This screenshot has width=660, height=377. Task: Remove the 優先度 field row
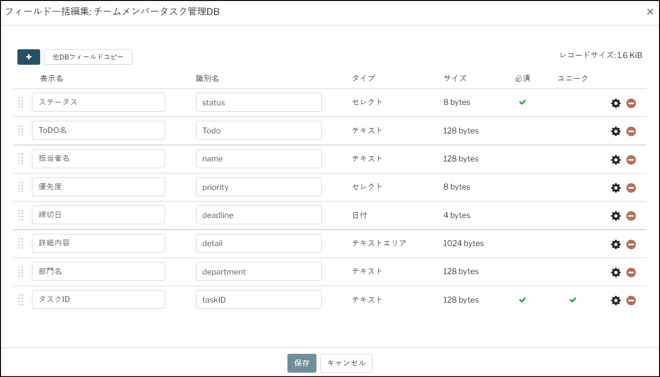[x=631, y=188]
